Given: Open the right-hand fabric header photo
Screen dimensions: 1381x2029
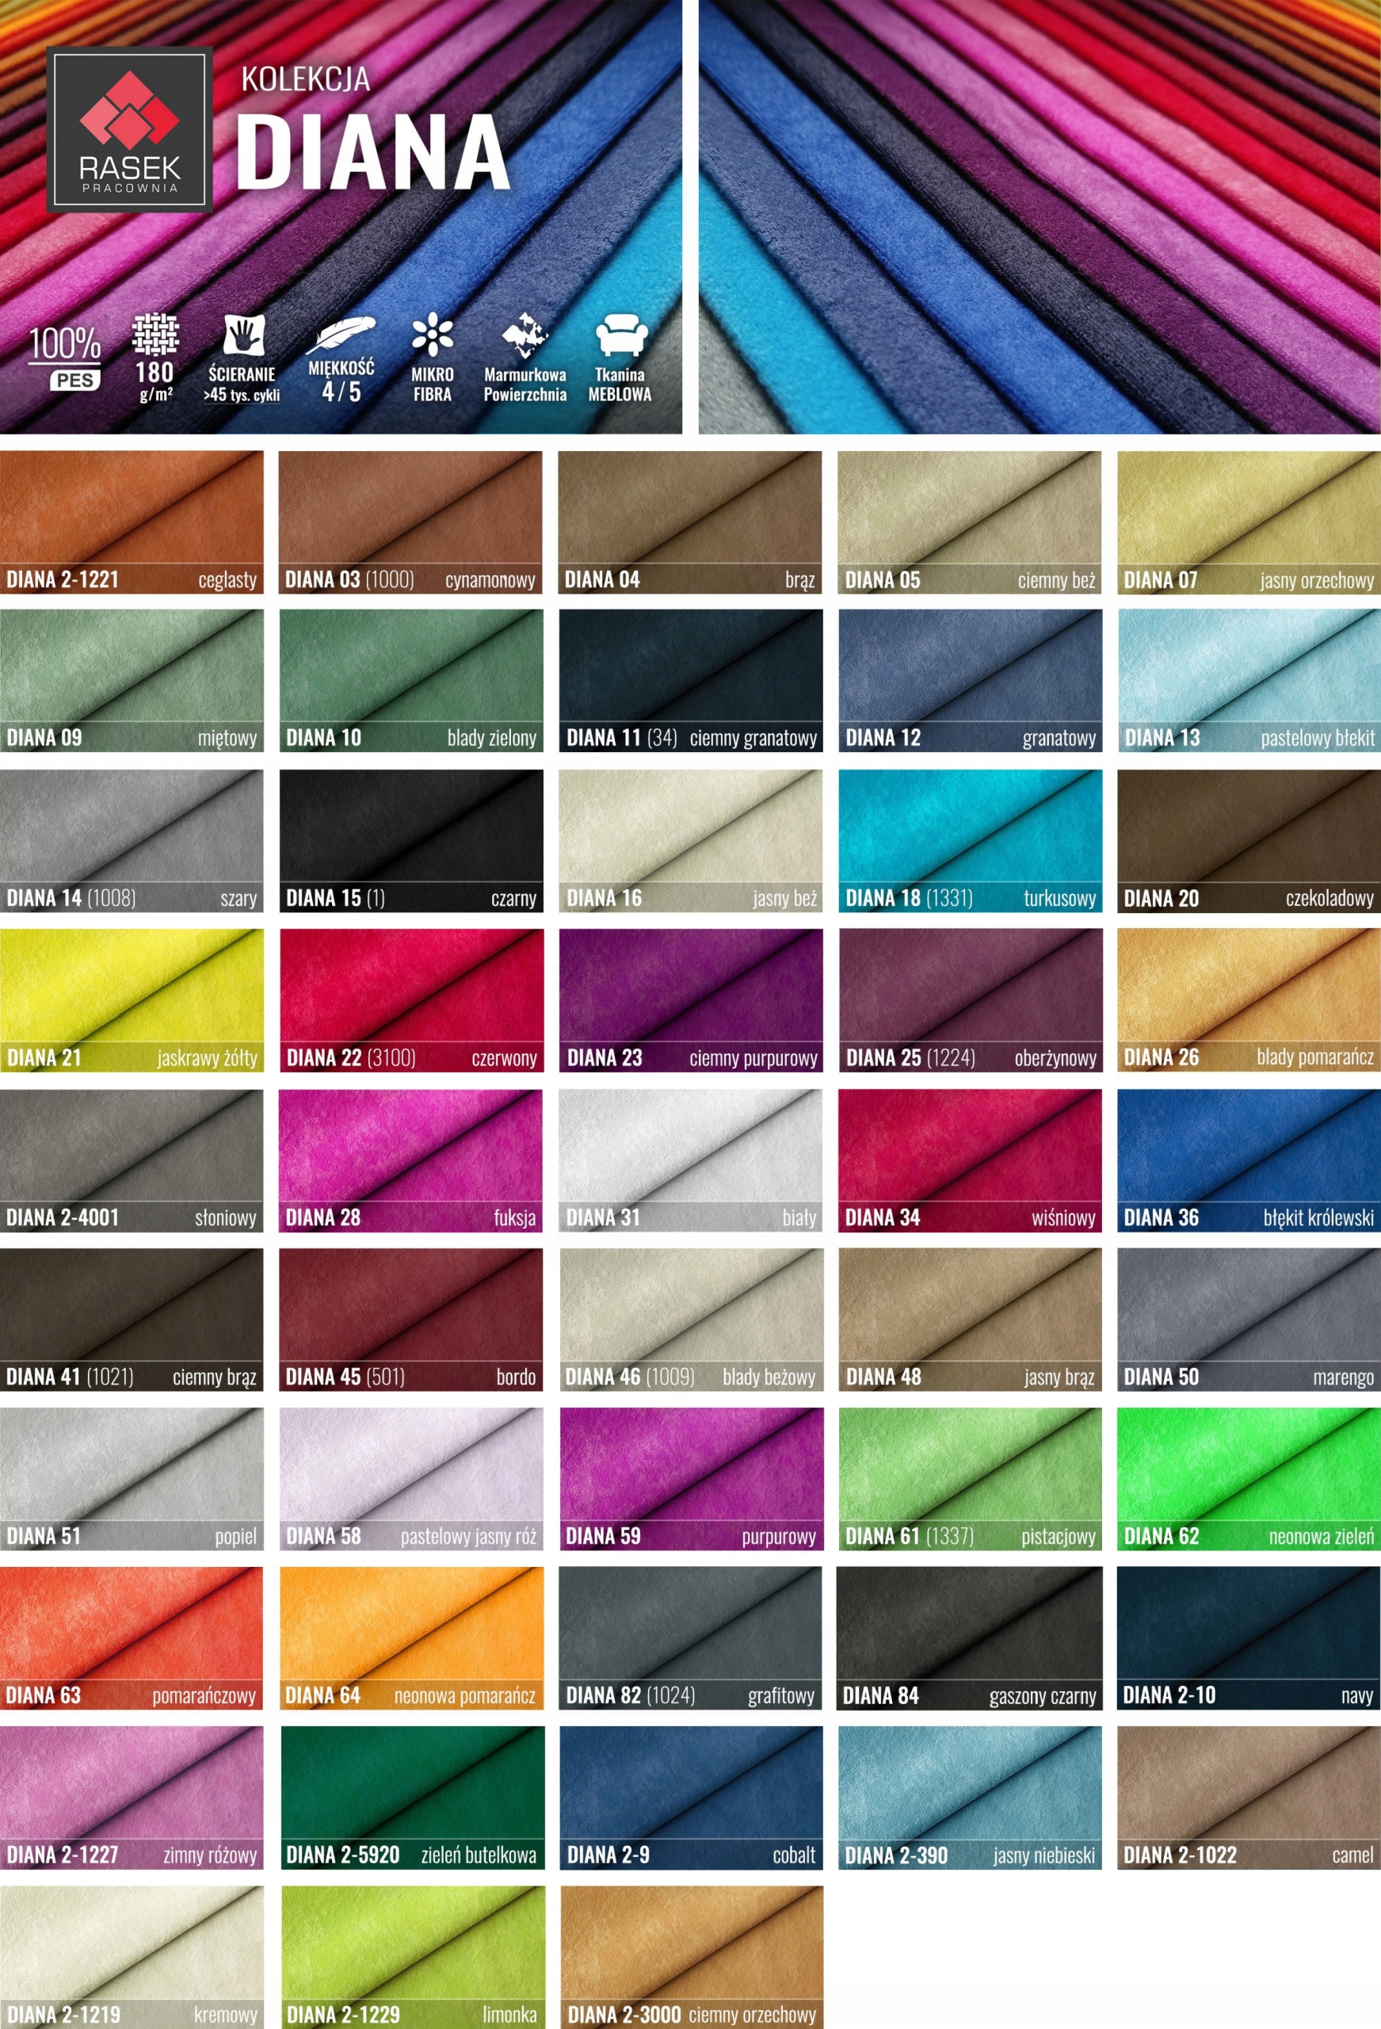Looking at the screenshot, I should pyautogui.click(x=1040, y=216).
